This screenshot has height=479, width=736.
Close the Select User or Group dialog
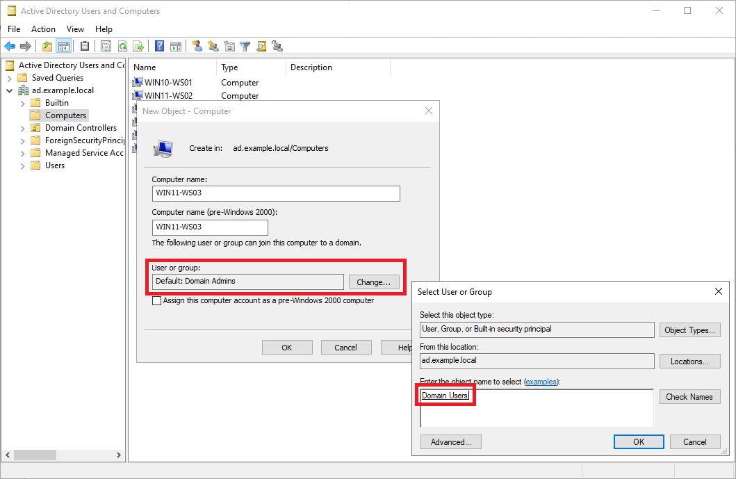click(x=718, y=291)
